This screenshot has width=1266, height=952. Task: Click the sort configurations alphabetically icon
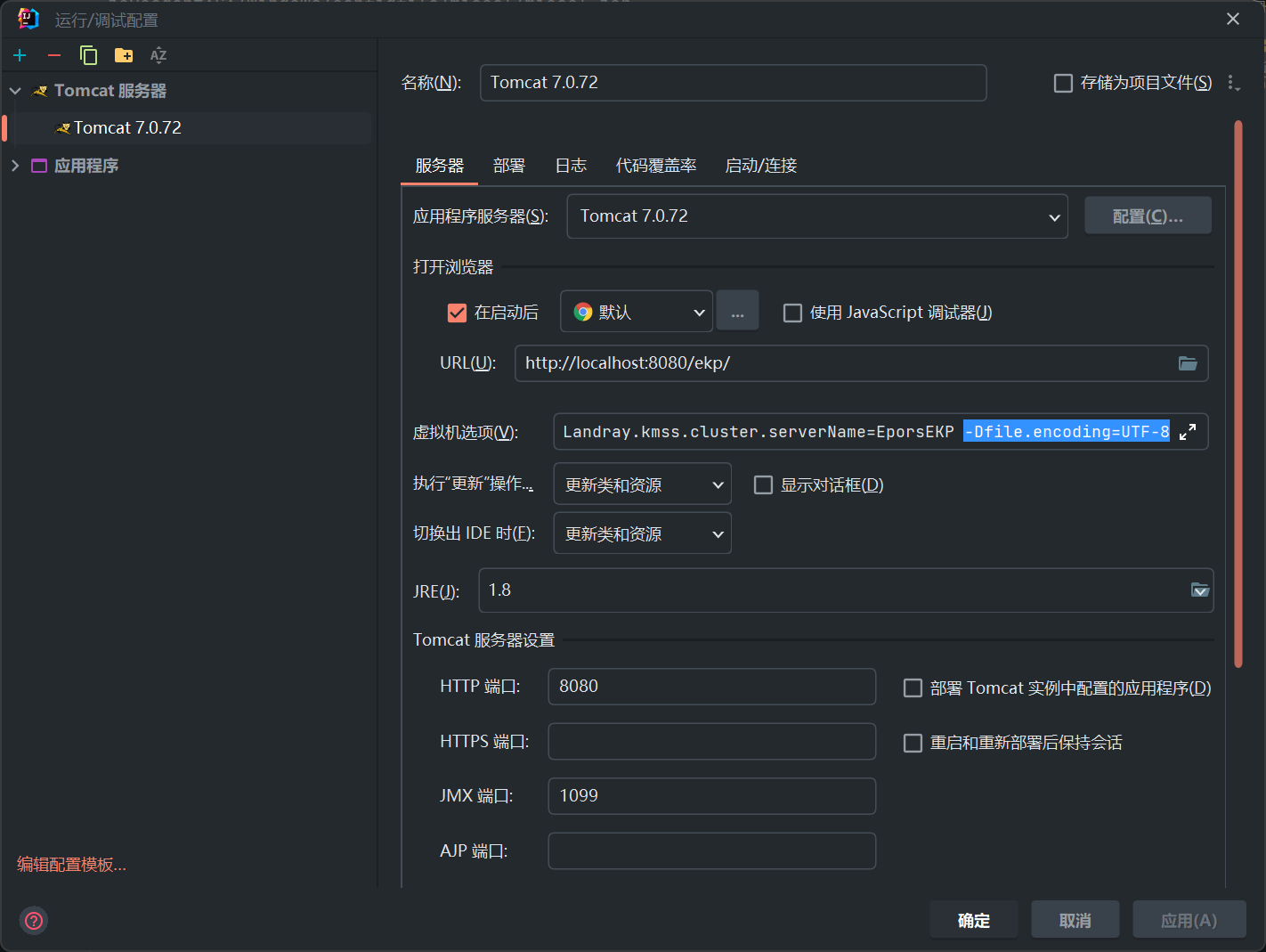click(158, 55)
